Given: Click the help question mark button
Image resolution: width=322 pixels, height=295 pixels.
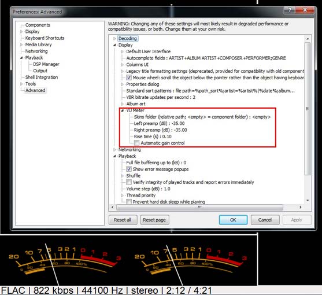Looking at the screenshot, I should [x=290, y=10].
